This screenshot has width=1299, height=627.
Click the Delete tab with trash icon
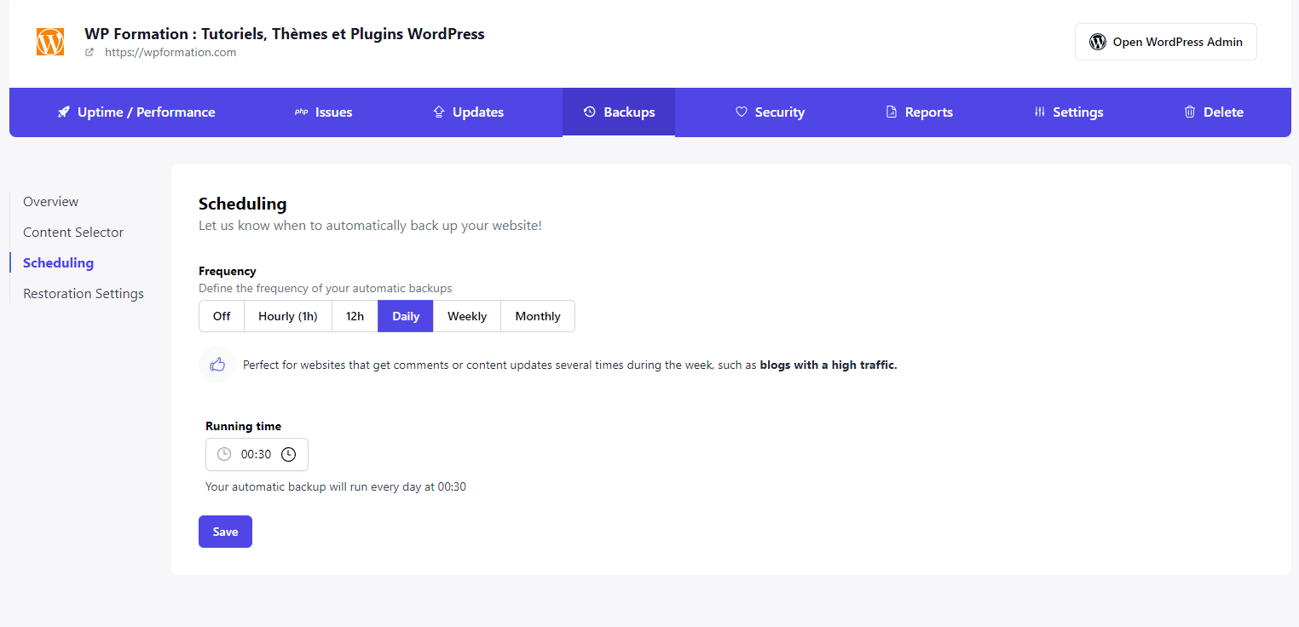[1213, 112]
